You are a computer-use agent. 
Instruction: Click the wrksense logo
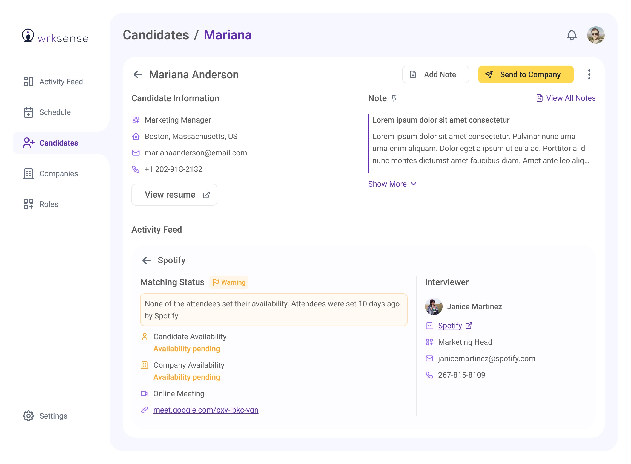55,36
